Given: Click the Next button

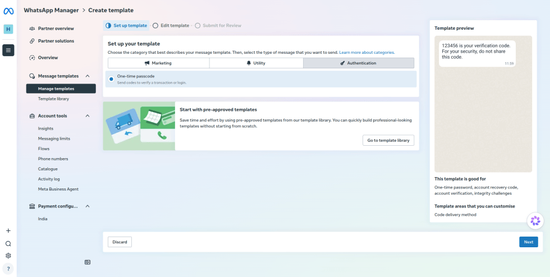Looking at the screenshot, I should click(x=528, y=242).
